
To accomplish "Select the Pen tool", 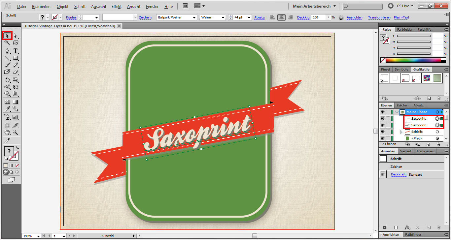I will [7, 51].
